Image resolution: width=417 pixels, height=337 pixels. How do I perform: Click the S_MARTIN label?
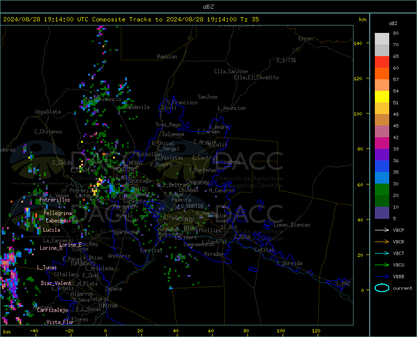click(192, 206)
